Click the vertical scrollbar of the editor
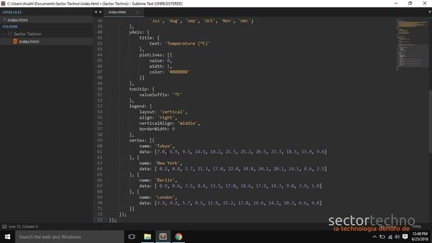This screenshot has width=432, height=243. pyautogui.click(x=430, y=122)
